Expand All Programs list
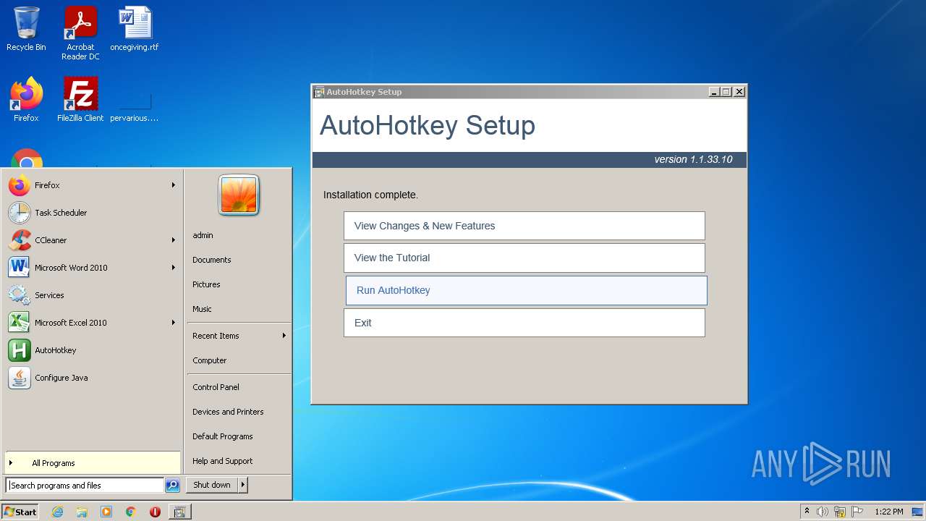The image size is (926, 521). tap(93, 463)
